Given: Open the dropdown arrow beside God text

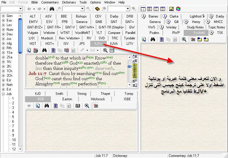Looking at the screenshot, I should 97,50.
